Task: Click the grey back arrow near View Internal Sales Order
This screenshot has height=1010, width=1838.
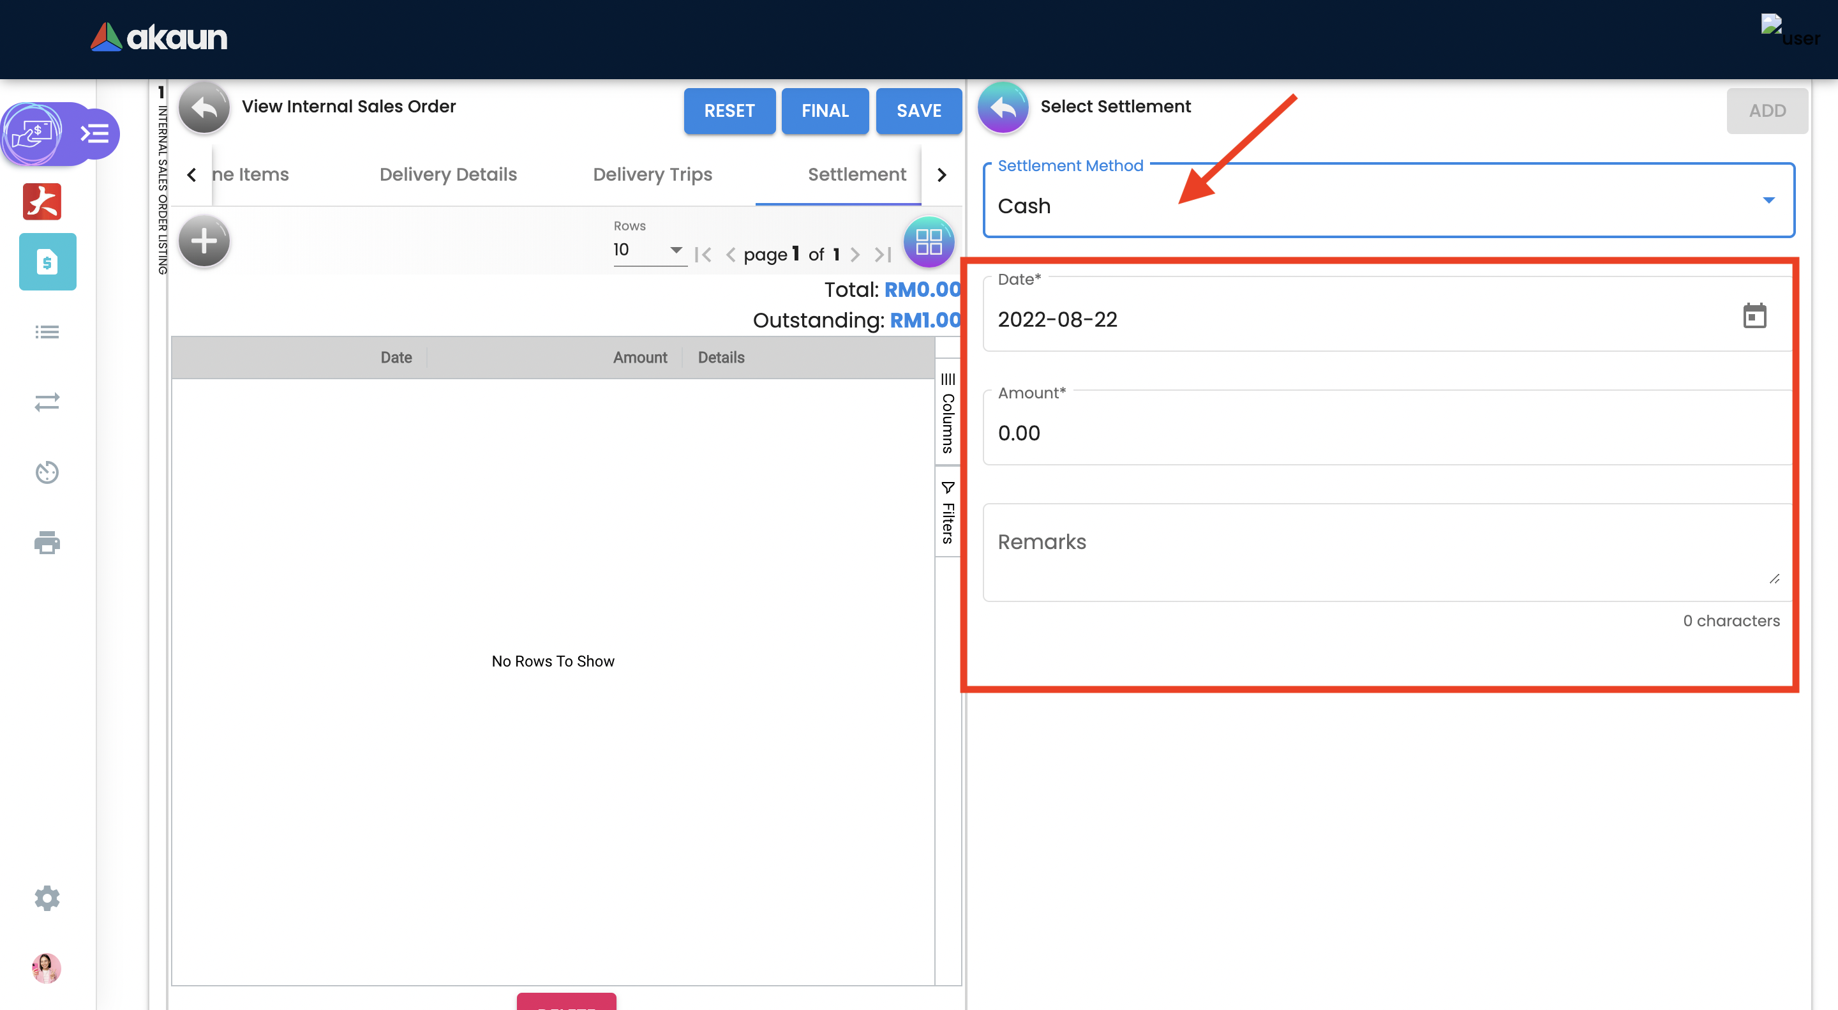Action: pos(204,108)
